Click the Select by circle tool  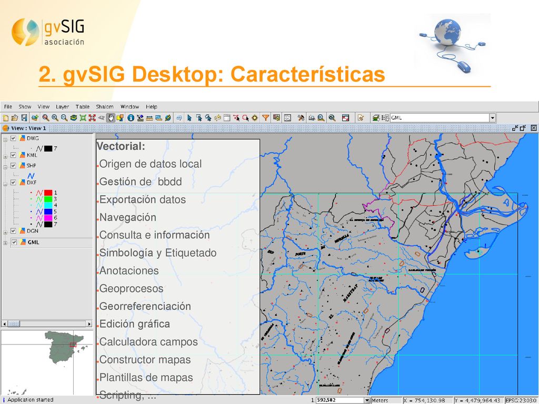245,118
